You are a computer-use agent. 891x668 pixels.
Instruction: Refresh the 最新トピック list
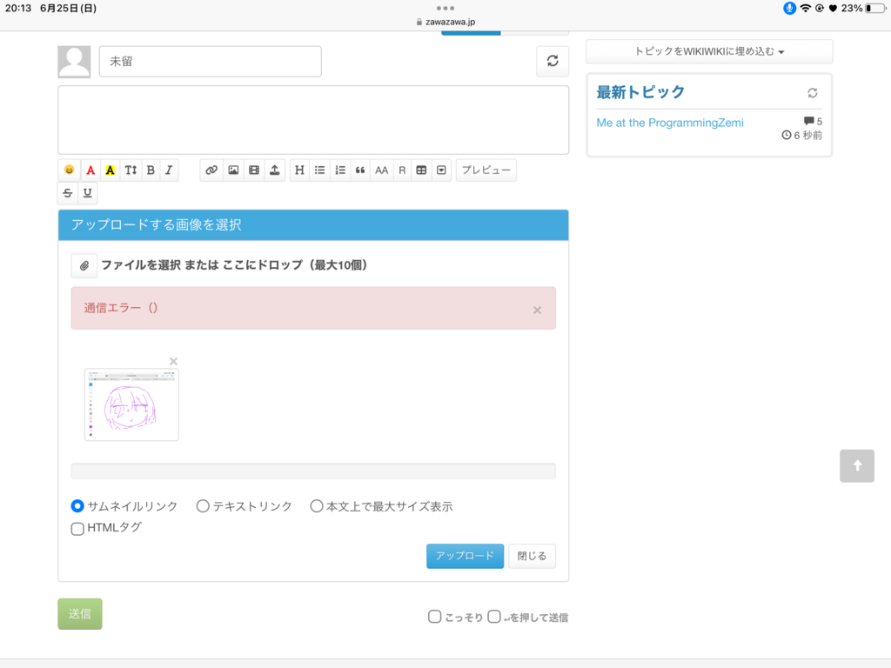813,92
